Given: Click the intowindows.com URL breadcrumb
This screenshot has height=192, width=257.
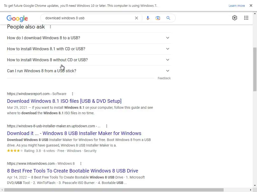Looking at the screenshot, I should 41,163.
